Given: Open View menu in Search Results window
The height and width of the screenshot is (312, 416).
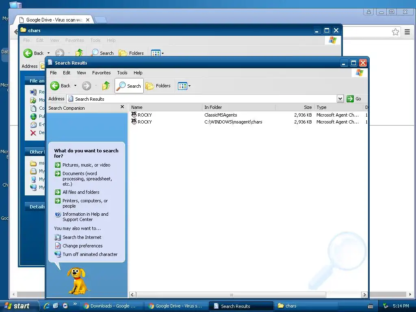Looking at the screenshot, I should [x=81, y=73].
